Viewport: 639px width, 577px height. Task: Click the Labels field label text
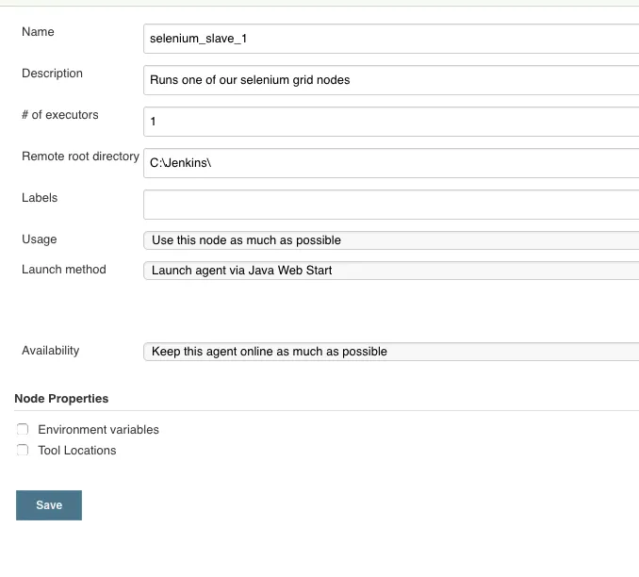point(40,198)
